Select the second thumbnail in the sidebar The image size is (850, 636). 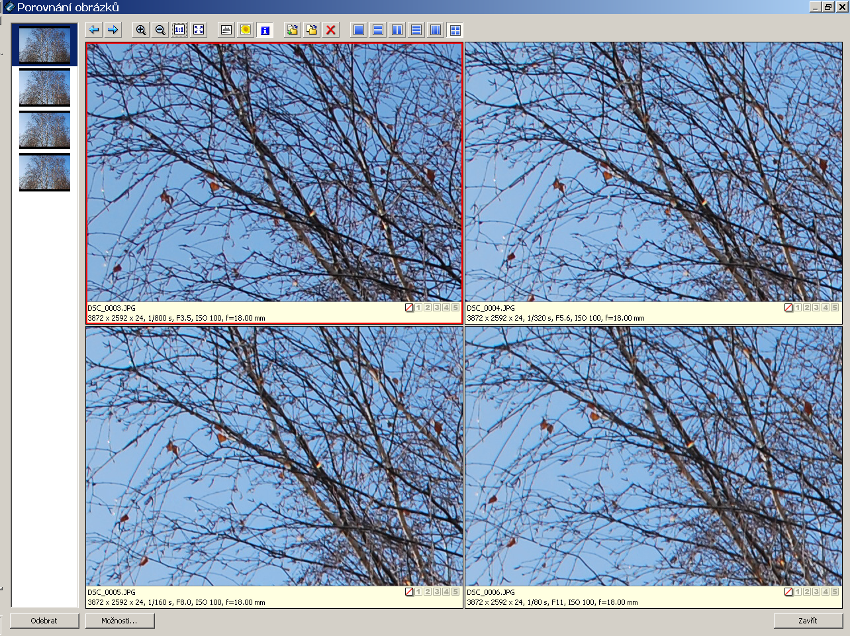[x=44, y=87]
